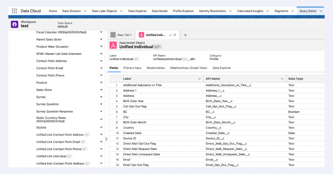This screenshot has height=174, width=333.
Task: Click the Data Streams nav label
Action: point(71,11)
